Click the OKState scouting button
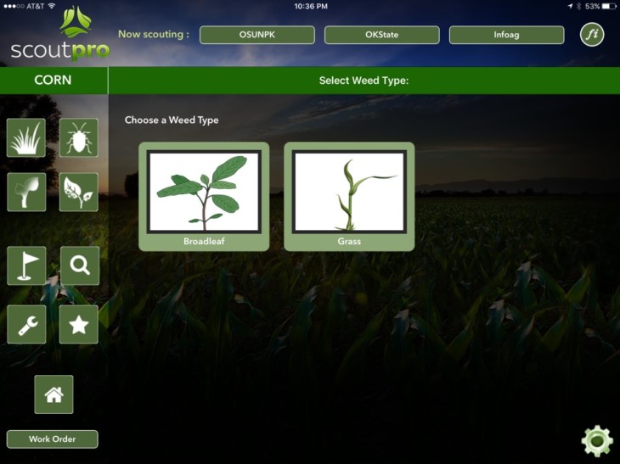The height and width of the screenshot is (464, 620). point(381,35)
